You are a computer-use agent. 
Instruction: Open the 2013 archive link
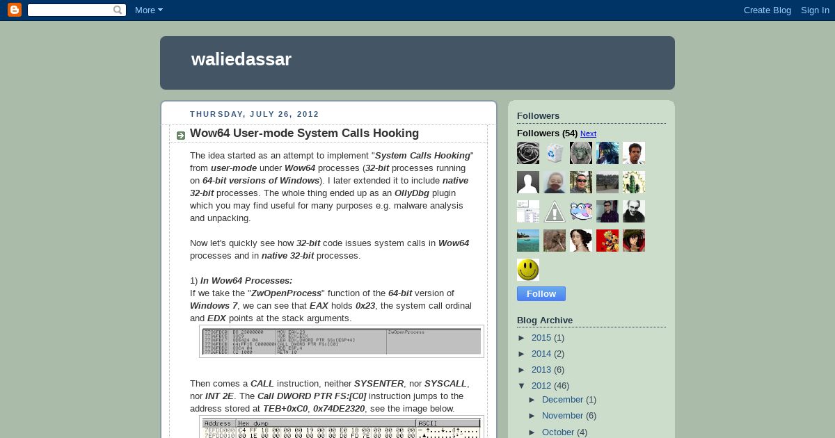coord(541,370)
